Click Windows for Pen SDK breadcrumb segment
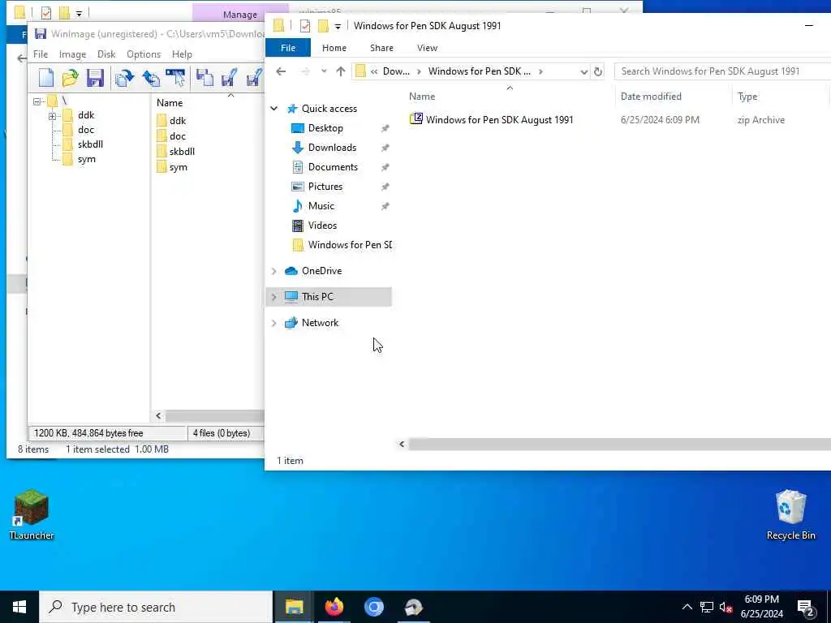This screenshot has width=831, height=623. click(x=479, y=71)
